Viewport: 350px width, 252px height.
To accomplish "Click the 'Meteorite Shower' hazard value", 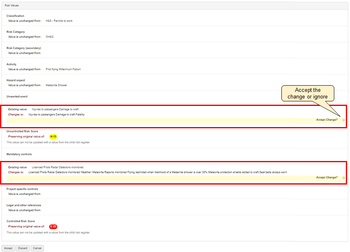I will pyautogui.click(x=56, y=85).
